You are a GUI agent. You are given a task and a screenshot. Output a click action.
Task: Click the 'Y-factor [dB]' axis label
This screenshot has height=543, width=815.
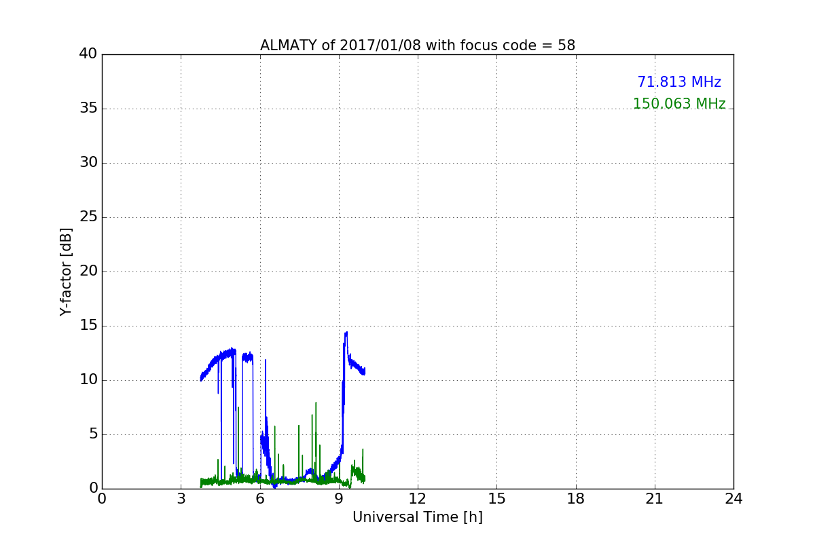tap(66, 271)
